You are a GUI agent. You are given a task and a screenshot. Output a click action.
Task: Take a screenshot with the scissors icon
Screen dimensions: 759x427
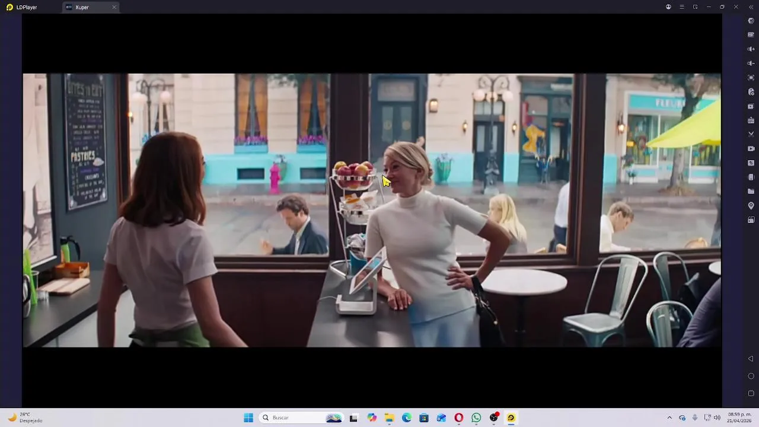(x=751, y=135)
